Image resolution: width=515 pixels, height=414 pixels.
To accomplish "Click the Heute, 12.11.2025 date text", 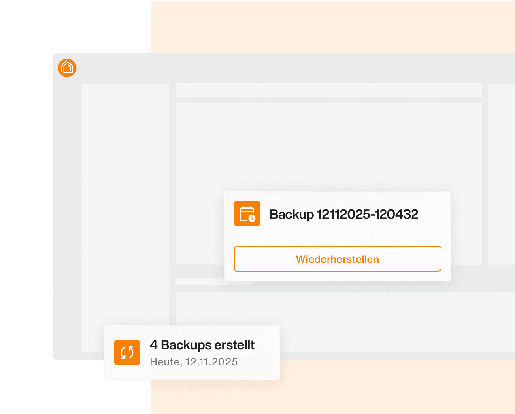I will coord(194,362).
